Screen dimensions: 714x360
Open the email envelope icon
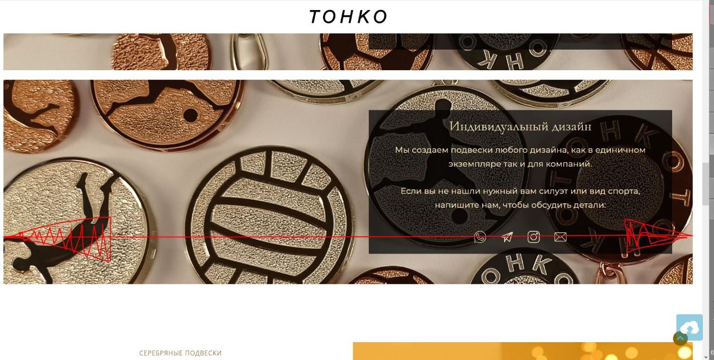click(x=561, y=237)
